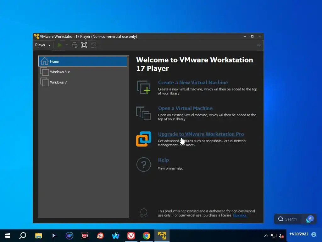Click Create a New Virtual Machine link
The width and height of the screenshot is (322, 242).
click(x=193, y=82)
